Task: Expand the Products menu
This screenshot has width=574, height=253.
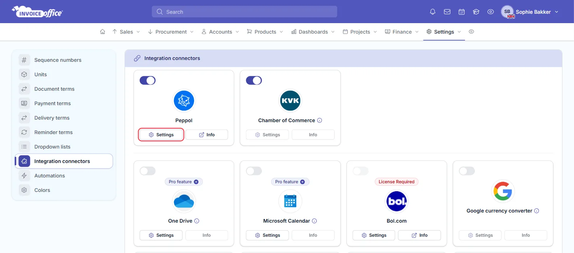Action: coord(265,32)
